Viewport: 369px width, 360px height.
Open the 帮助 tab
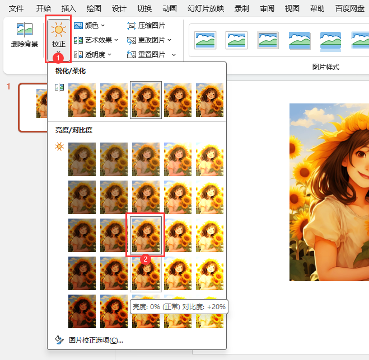tap(317, 9)
